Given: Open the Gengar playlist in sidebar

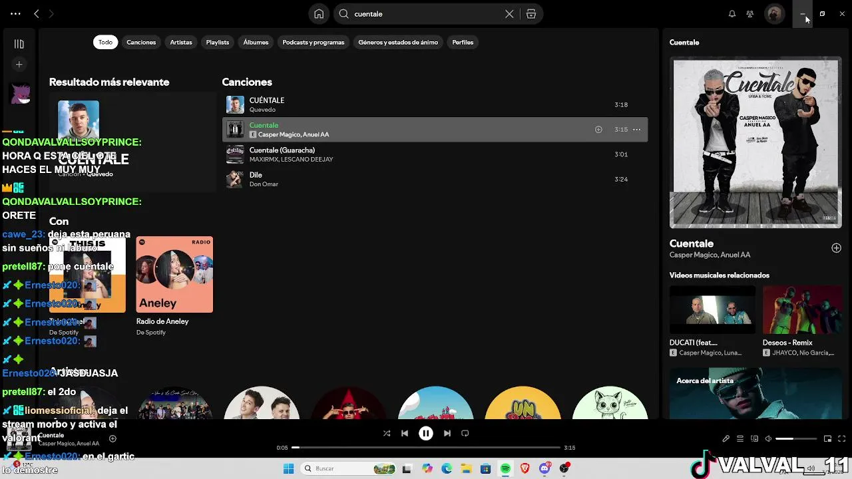Looking at the screenshot, I should point(20,93).
